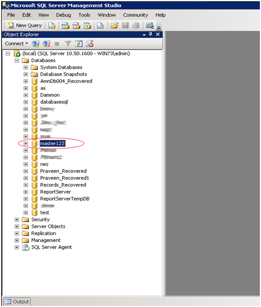Click the New Query button
This screenshot has width=261, height=307.
[24, 26]
